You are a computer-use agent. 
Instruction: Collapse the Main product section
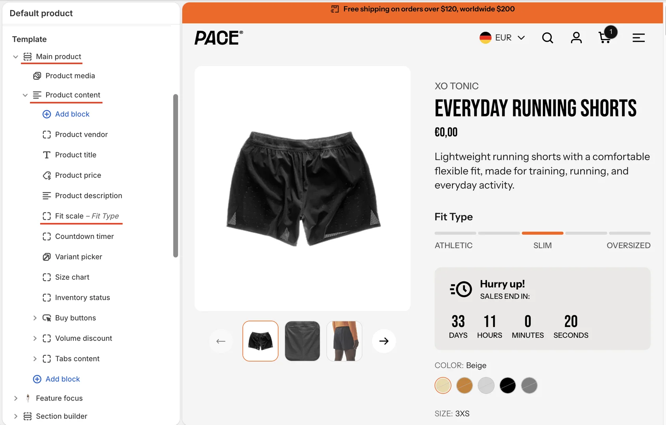point(16,57)
